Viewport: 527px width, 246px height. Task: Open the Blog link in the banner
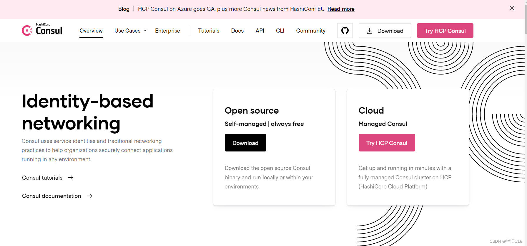point(124,9)
